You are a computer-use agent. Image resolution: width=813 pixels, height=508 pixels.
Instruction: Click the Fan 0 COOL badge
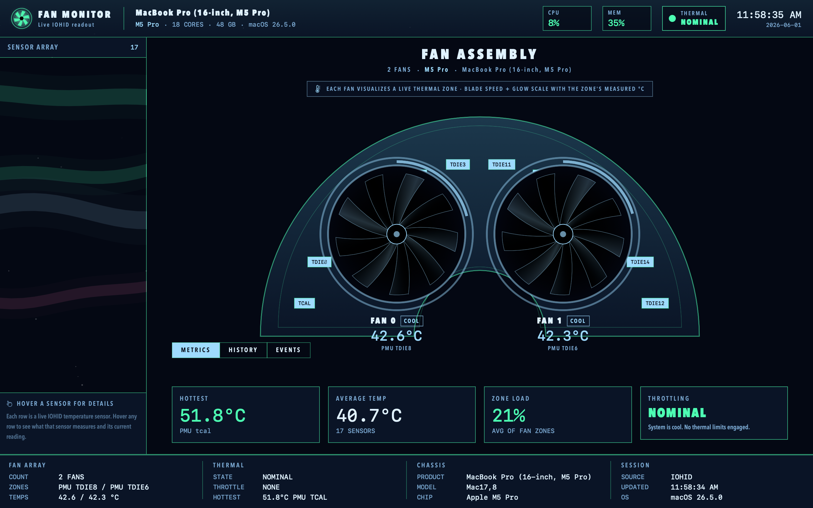pos(412,321)
